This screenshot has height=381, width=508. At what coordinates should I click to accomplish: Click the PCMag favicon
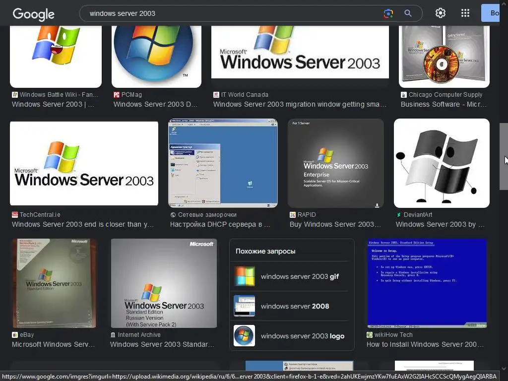117,95
